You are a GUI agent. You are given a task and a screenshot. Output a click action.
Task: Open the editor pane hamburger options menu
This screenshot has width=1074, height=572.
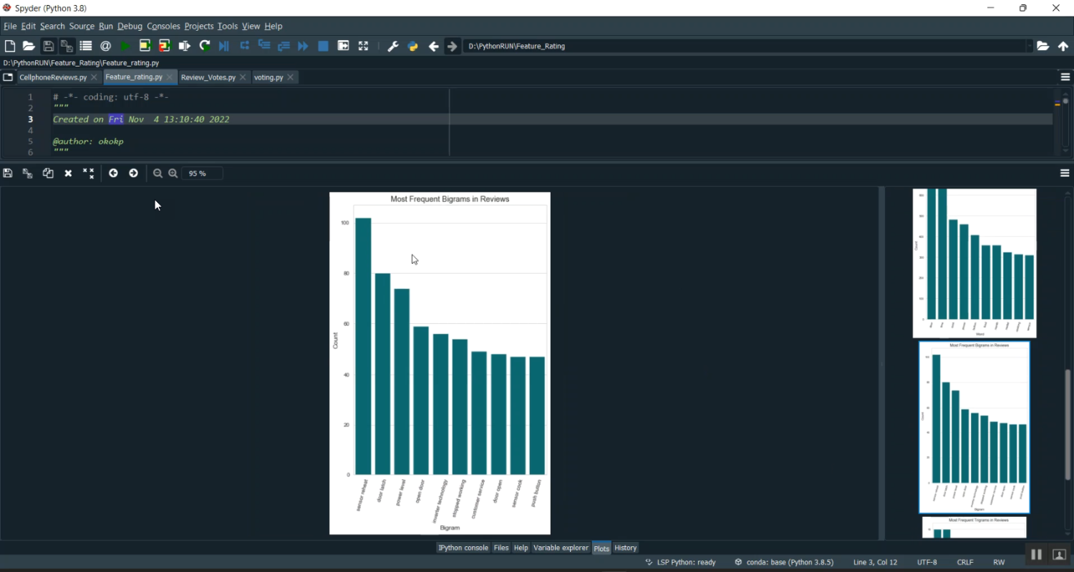[1065, 77]
